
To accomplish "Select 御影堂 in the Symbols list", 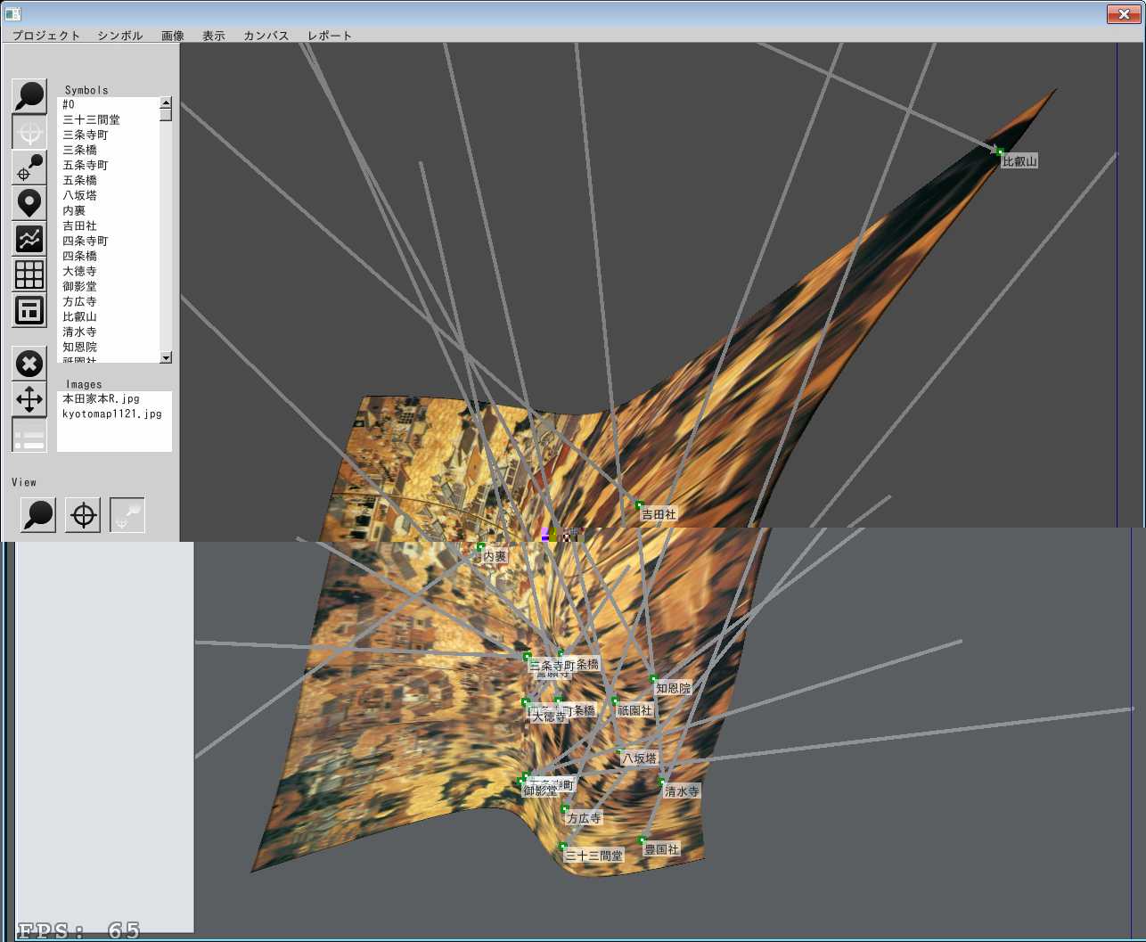I will tap(108, 286).
